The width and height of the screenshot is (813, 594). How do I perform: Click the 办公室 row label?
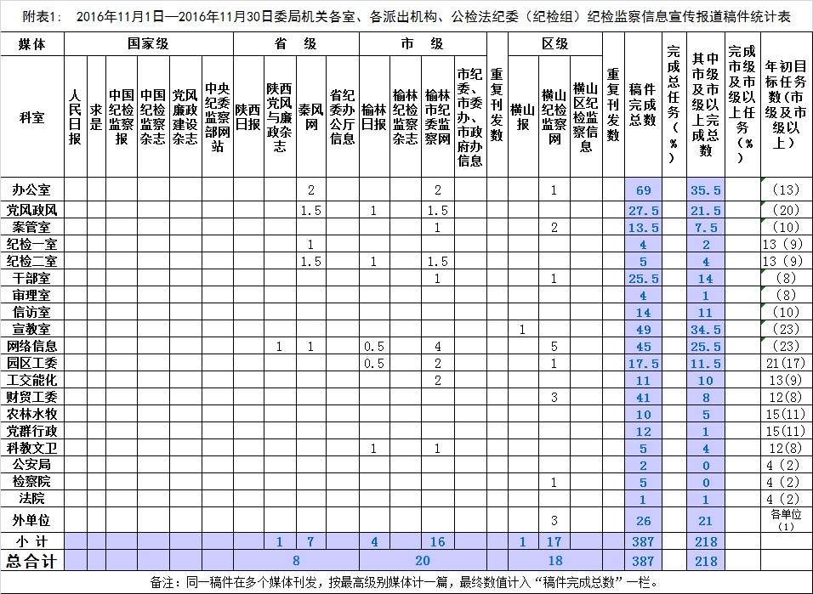(32, 190)
